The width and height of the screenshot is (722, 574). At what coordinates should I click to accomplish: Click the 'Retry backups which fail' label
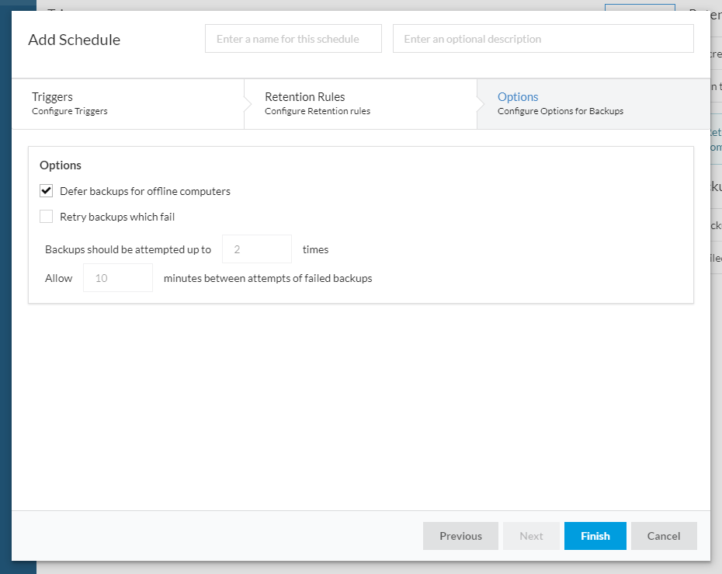117,217
